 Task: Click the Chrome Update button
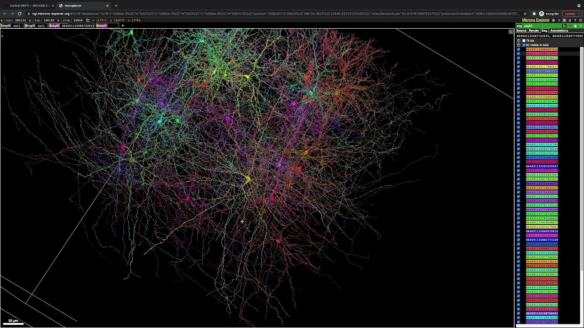click(570, 14)
